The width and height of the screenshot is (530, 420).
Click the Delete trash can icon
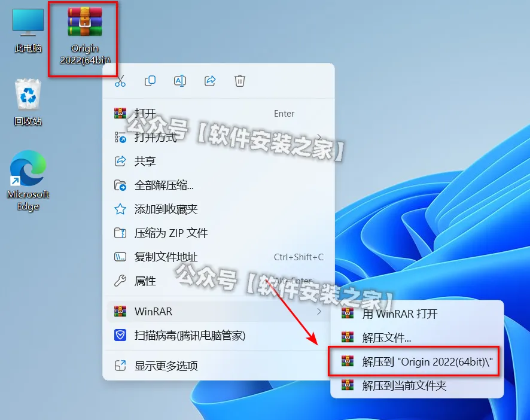(240, 81)
